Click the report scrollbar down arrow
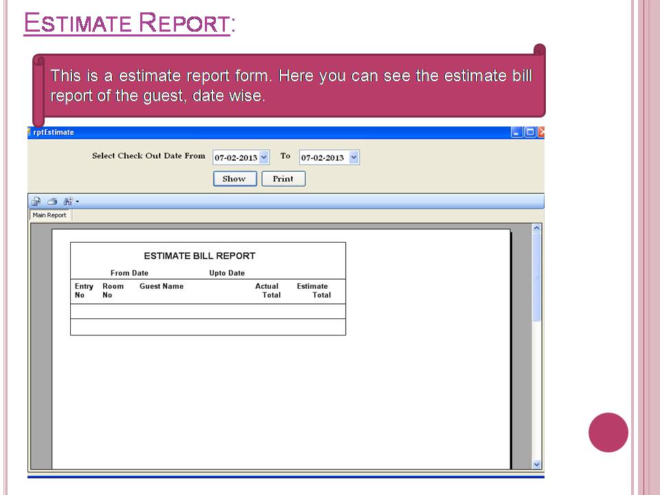This screenshot has width=660, height=495. pos(537,464)
